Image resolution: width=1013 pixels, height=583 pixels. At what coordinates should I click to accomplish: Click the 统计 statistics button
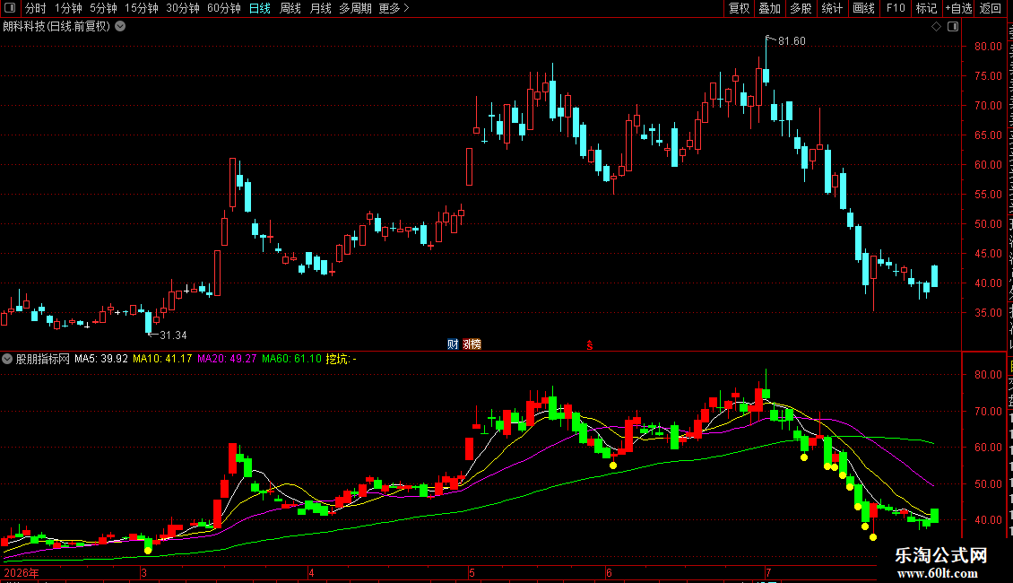pyautogui.click(x=831, y=8)
